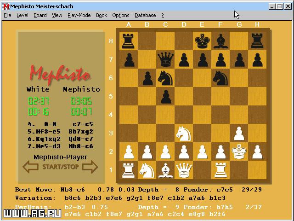Select the white pawn on A2
Screen dimensions: 294x221
129,152
